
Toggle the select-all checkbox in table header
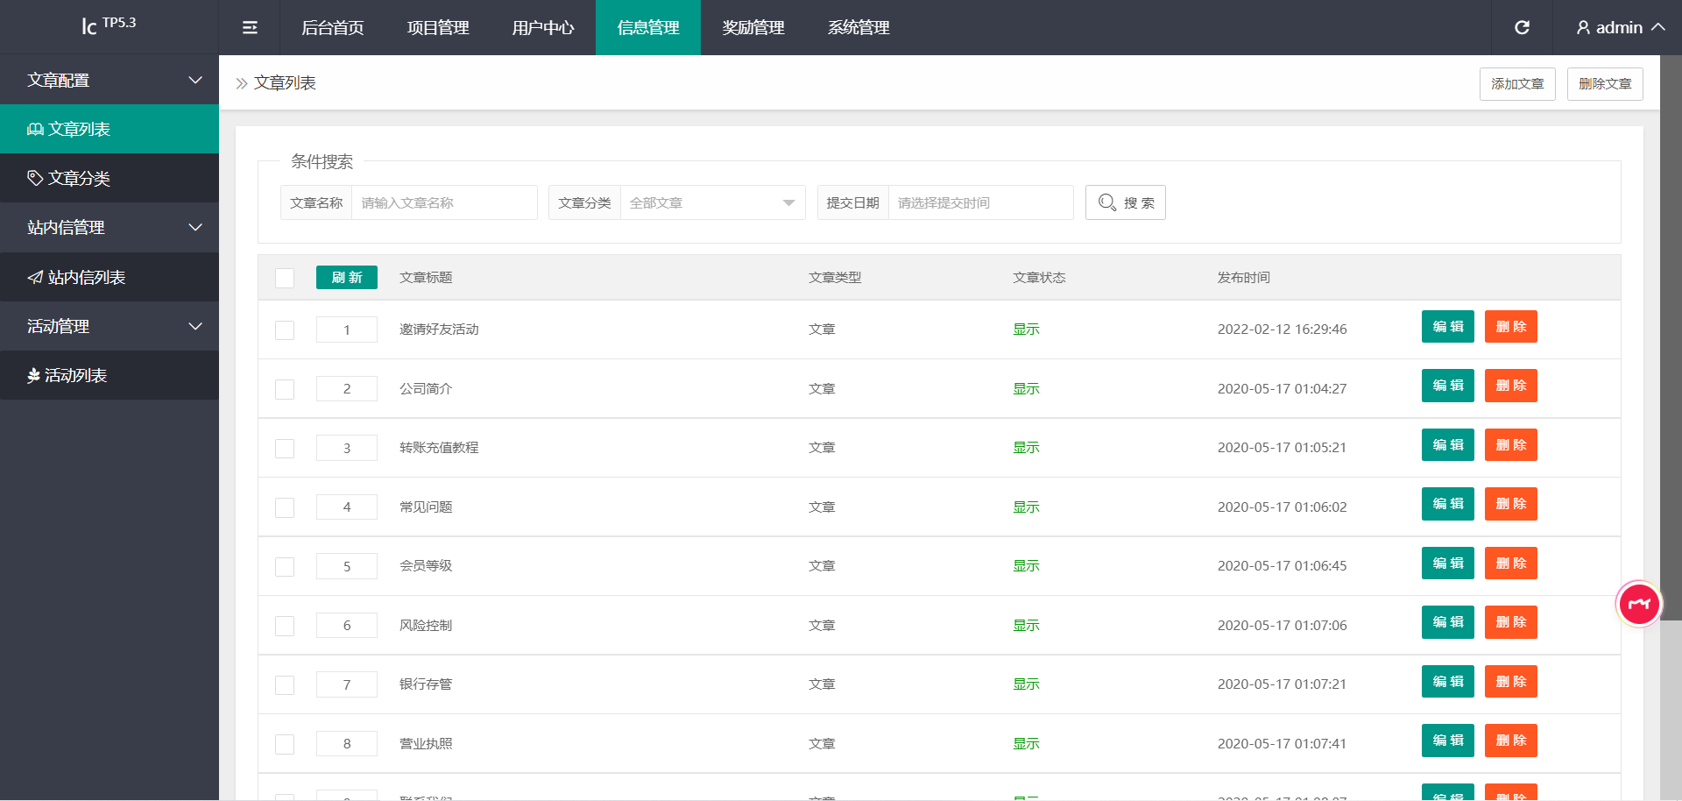(285, 278)
